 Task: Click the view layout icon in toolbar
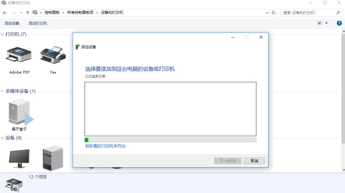tap(320, 23)
